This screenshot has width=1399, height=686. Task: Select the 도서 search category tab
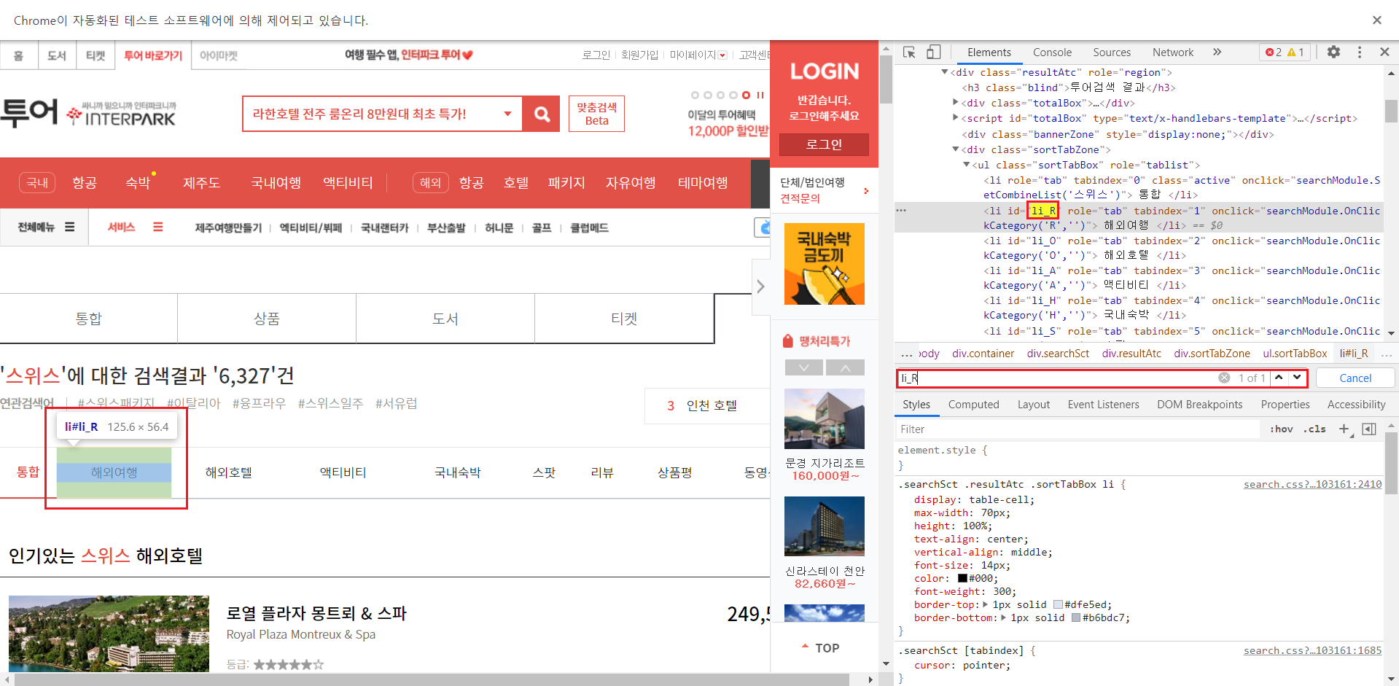click(x=445, y=319)
